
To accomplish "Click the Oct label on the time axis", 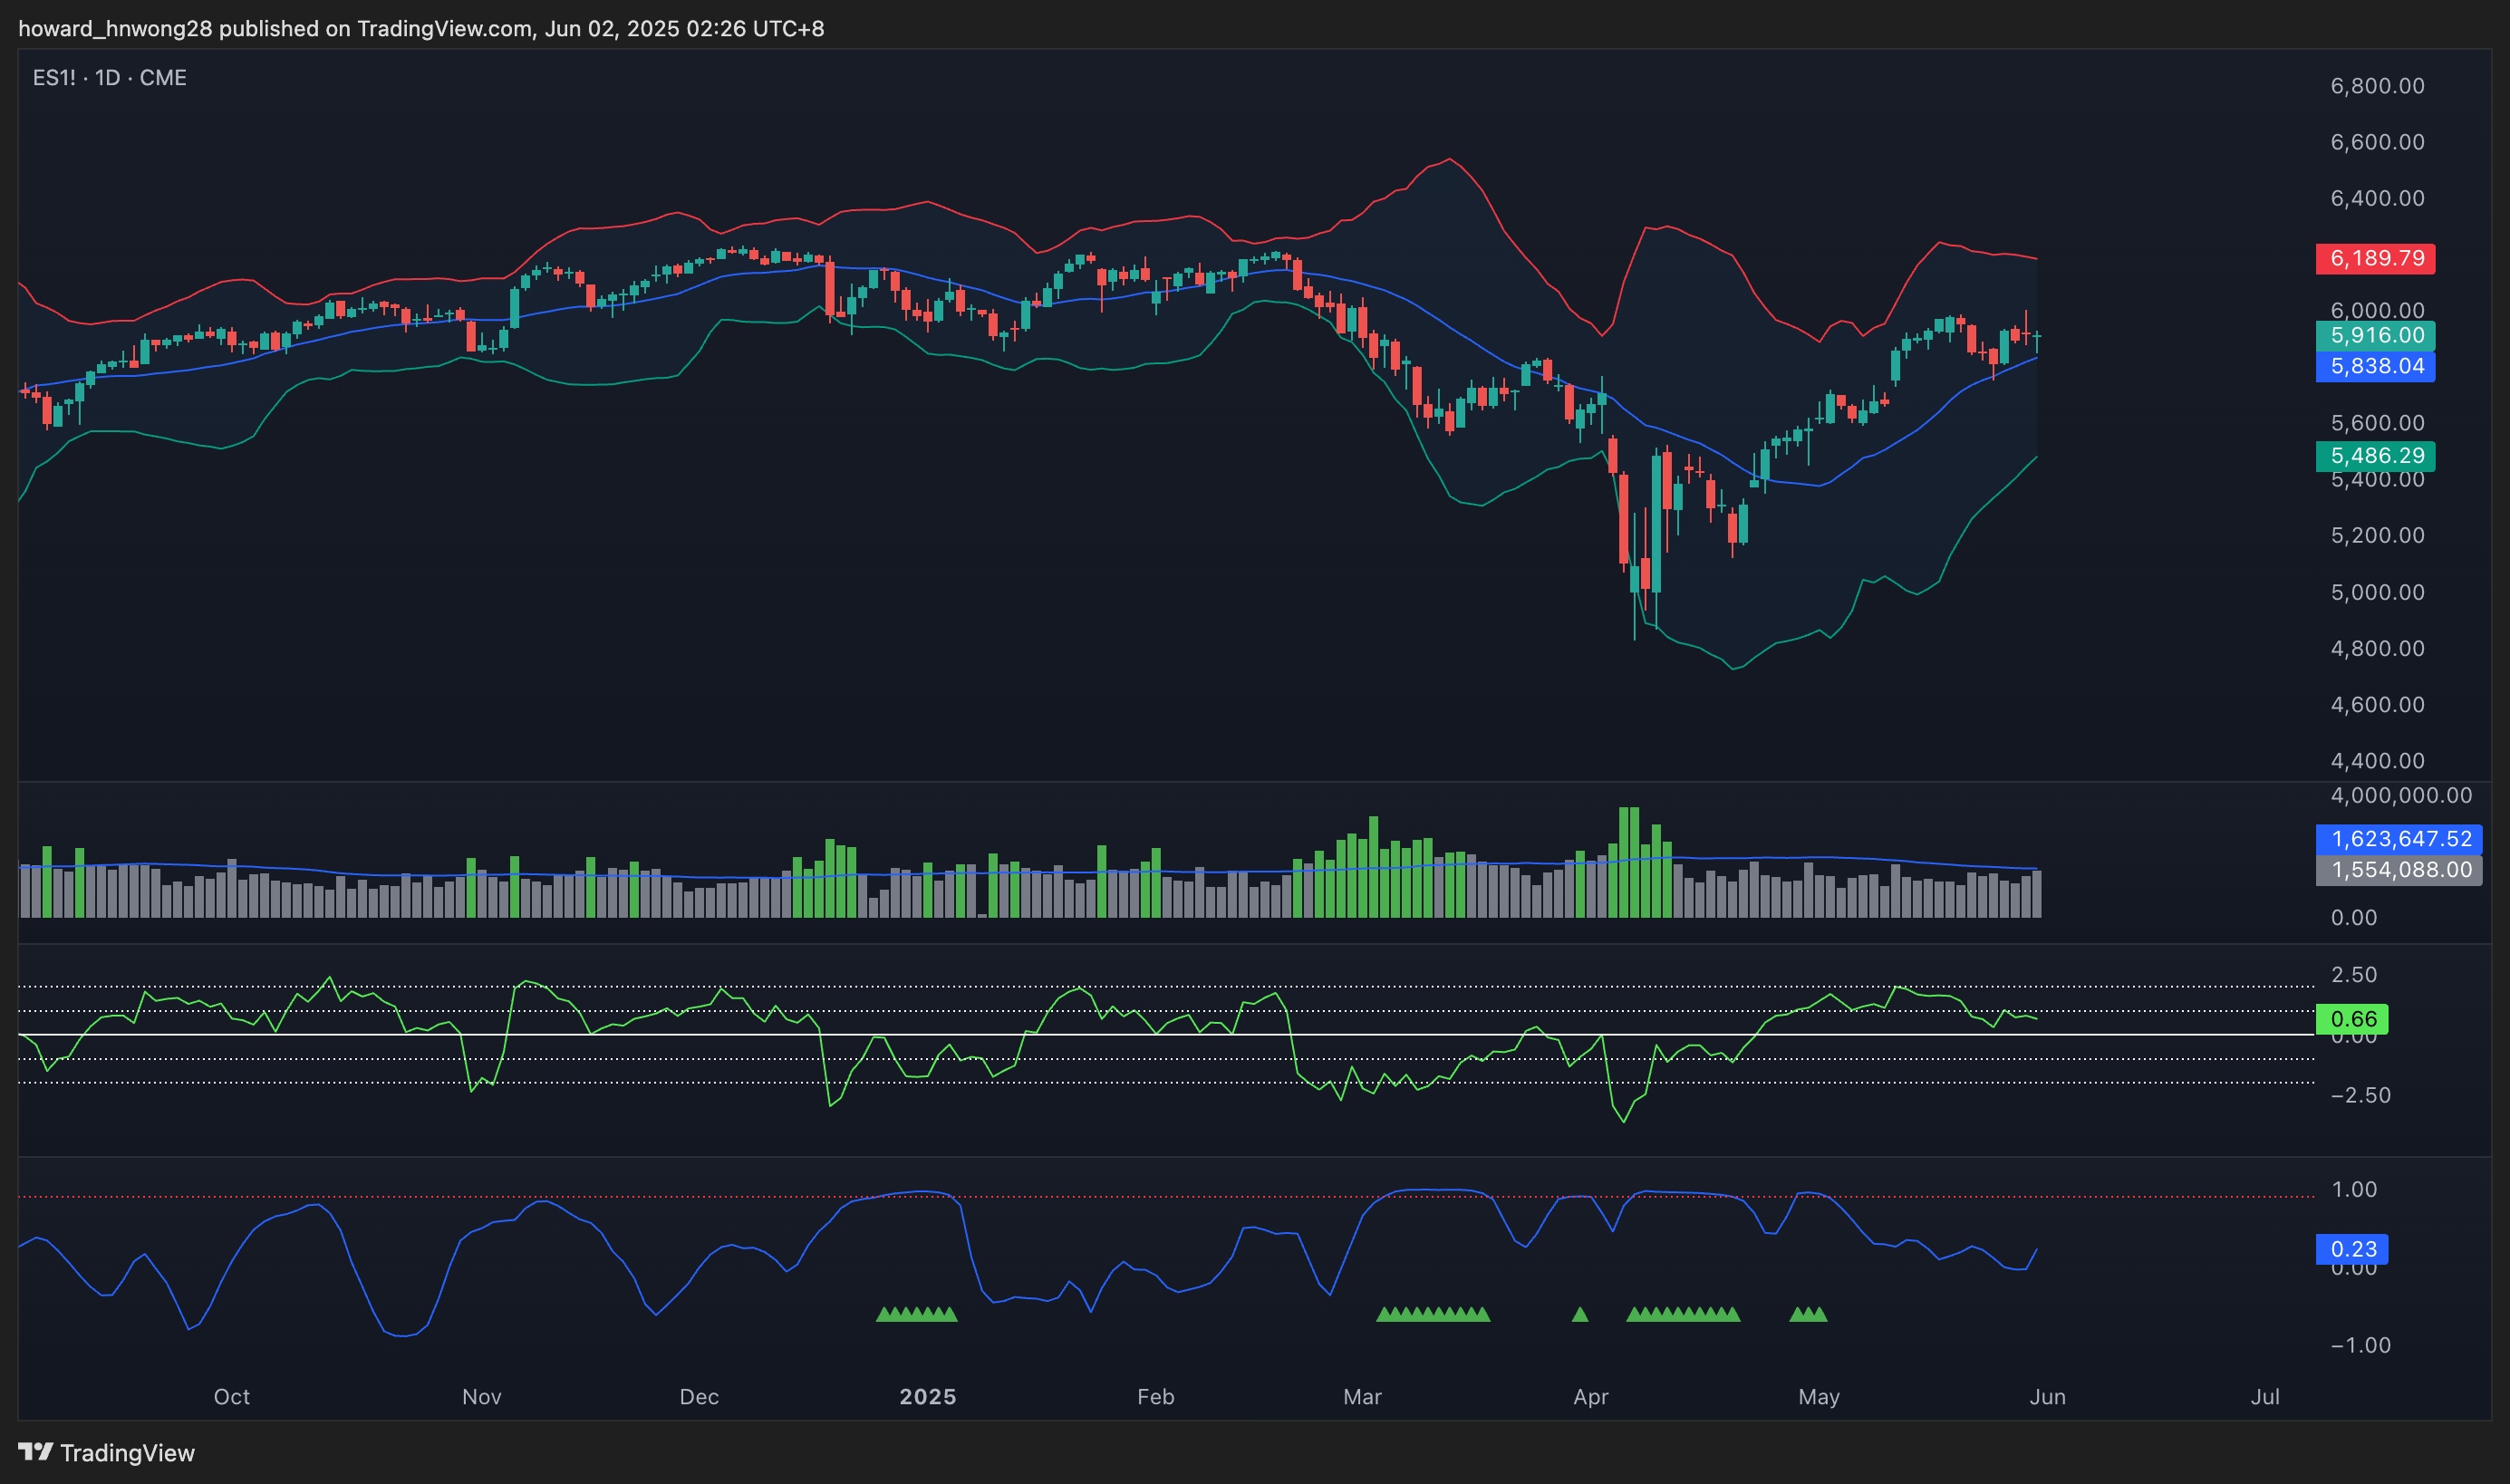I will 231,1397.
